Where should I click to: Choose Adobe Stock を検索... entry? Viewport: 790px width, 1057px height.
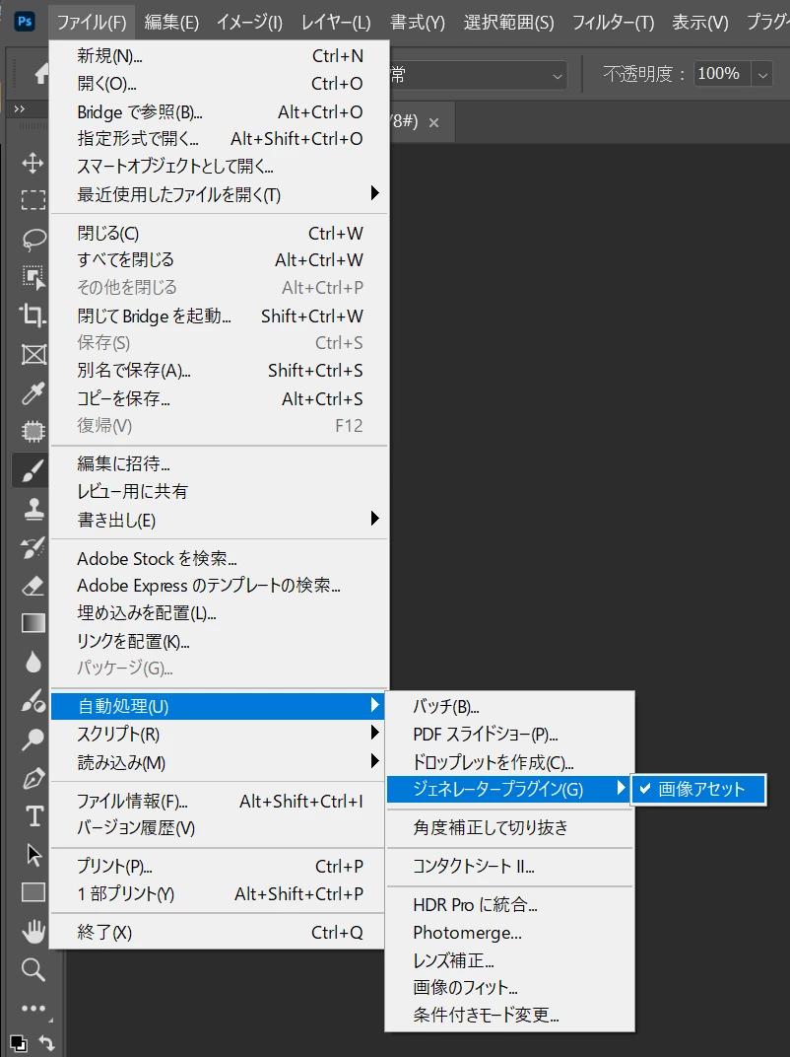[220, 558]
